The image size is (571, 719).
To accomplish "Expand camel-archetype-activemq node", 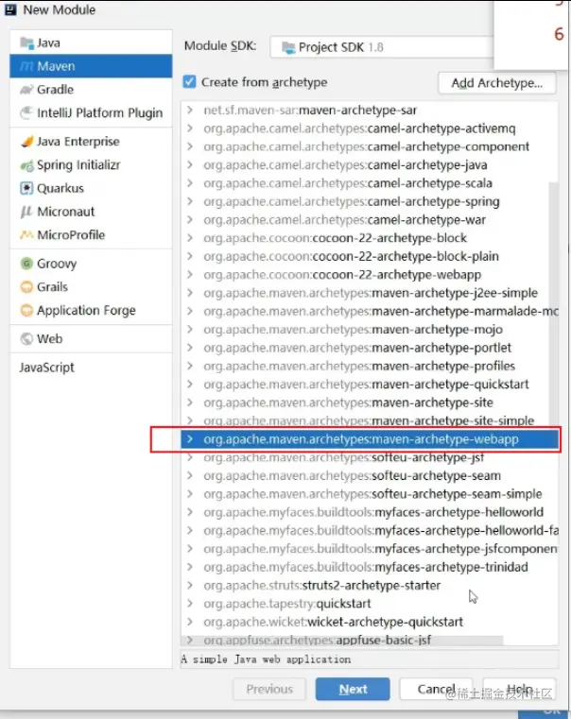I will pos(189,128).
